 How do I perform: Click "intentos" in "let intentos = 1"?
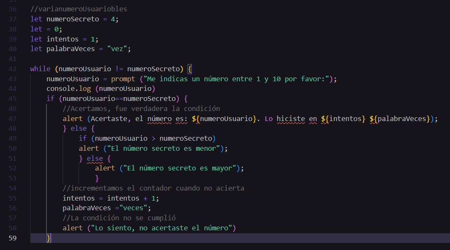(x=62, y=39)
